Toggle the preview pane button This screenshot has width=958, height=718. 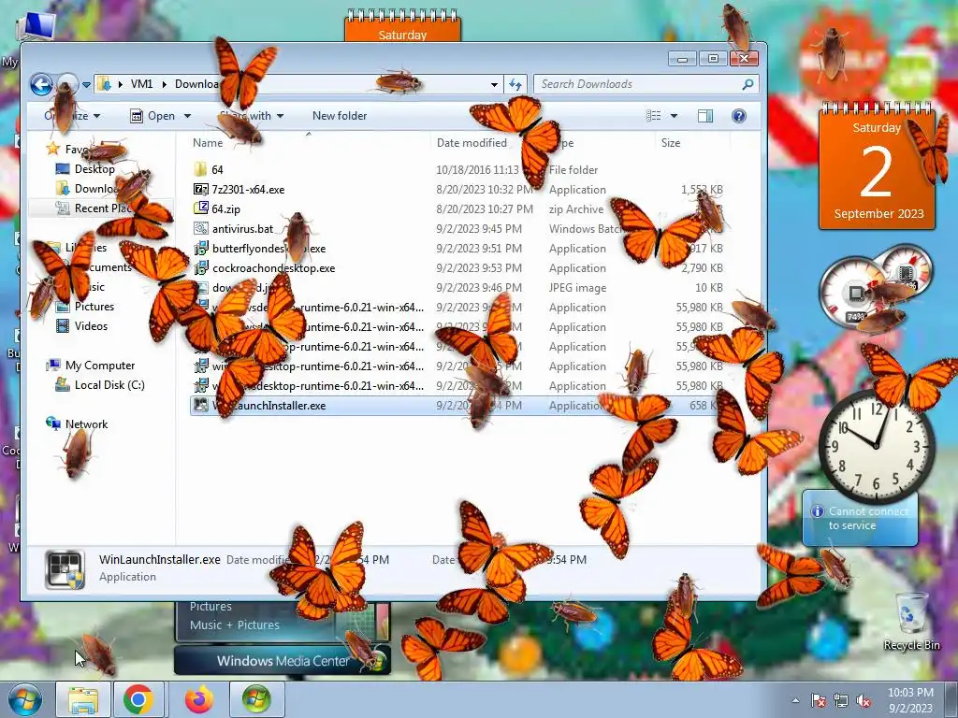pos(705,115)
